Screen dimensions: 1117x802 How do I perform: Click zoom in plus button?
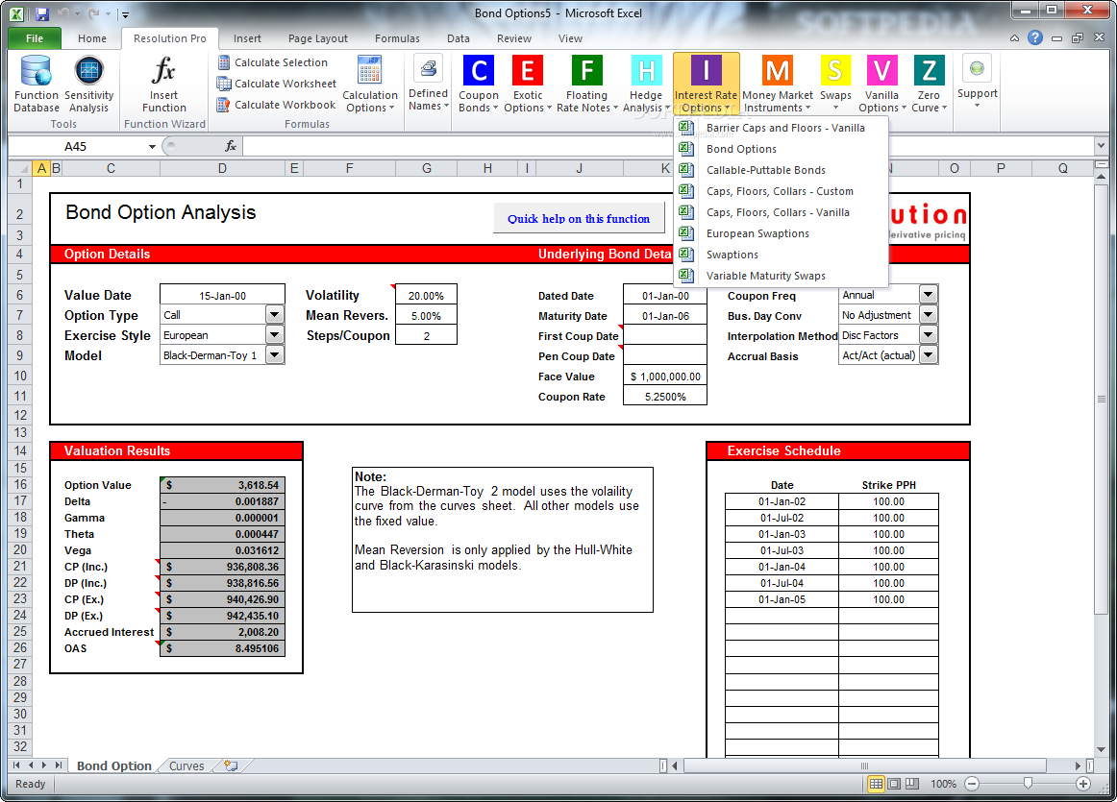click(x=1082, y=784)
